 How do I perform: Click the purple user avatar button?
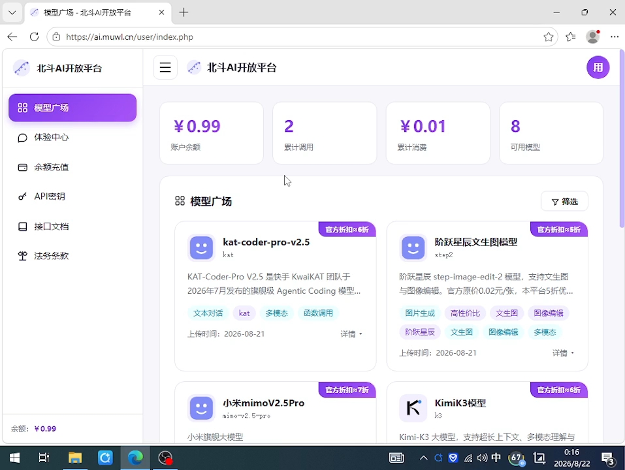598,67
